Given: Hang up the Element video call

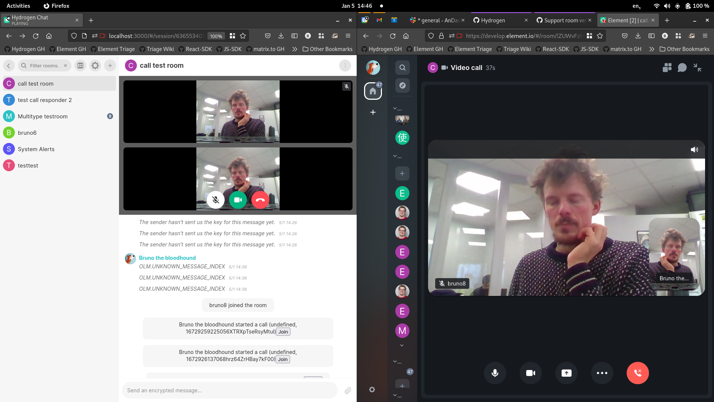Looking at the screenshot, I should click(637, 373).
